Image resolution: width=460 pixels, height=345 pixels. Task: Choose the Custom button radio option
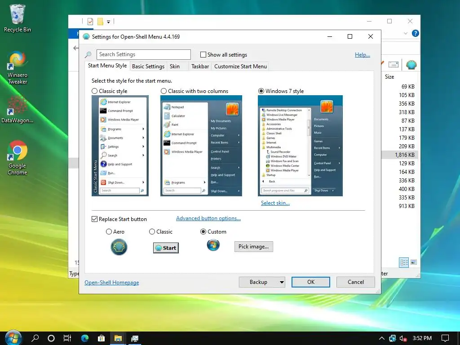[203, 232]
